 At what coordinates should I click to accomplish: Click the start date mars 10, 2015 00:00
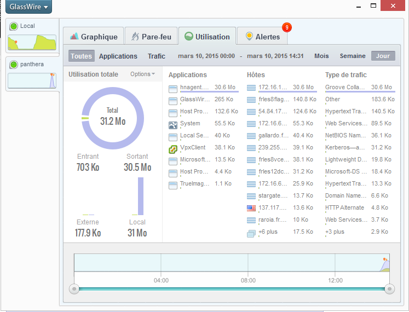(x=206, y=56)
